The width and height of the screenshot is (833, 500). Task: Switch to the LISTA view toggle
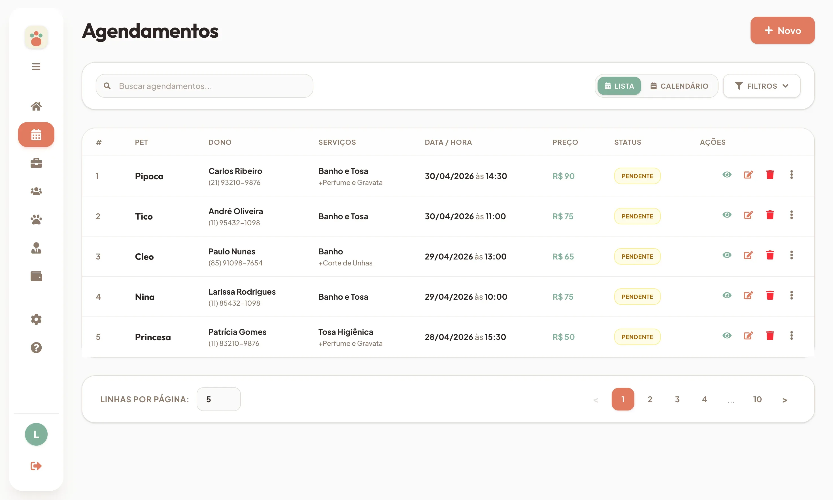619,86
